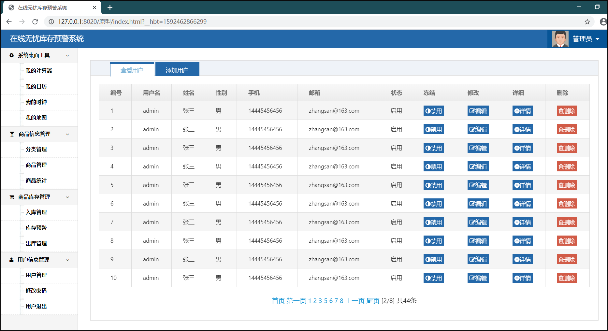The height and width of the screenshot is (331, 608).
Task: Freeze account 2 using its 禁用 control
Action: (434, 129)
